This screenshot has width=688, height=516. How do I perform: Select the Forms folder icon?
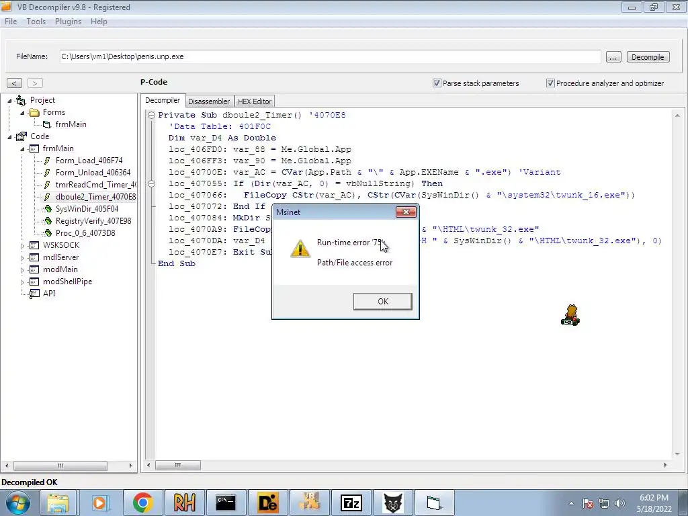point(34,113)
